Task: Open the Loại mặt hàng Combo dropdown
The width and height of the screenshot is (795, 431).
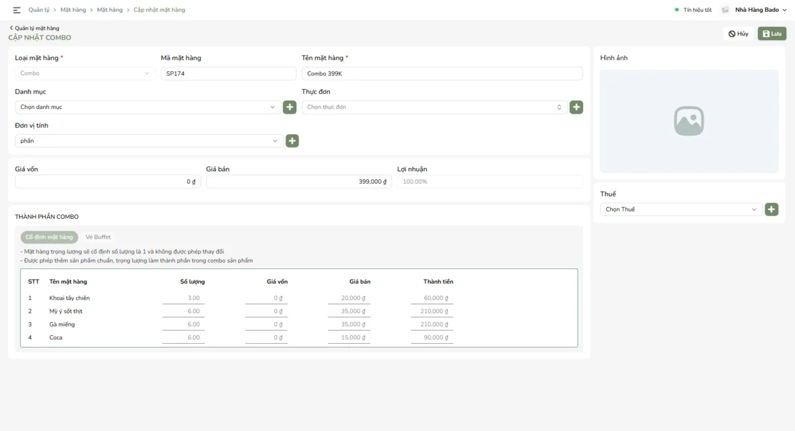Action: point(85,73)
